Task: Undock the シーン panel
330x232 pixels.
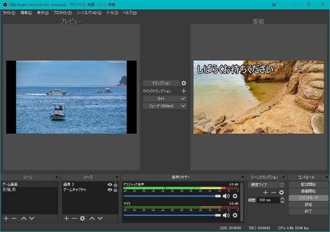Action: pyautogui.click(x=56, y=177)
